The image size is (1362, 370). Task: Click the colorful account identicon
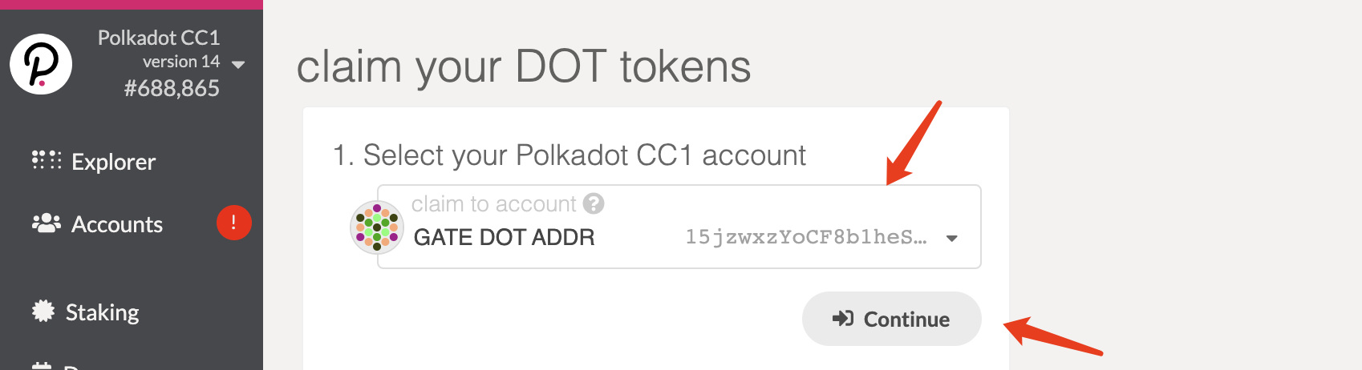coord(377,227)
